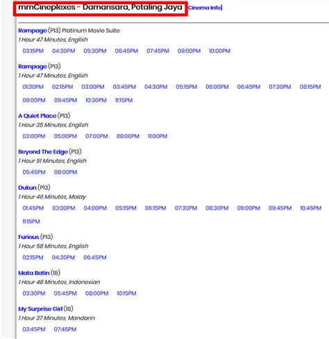Select Furious 06:45PM showtime
329x339 pixels.
click(95, 257)
